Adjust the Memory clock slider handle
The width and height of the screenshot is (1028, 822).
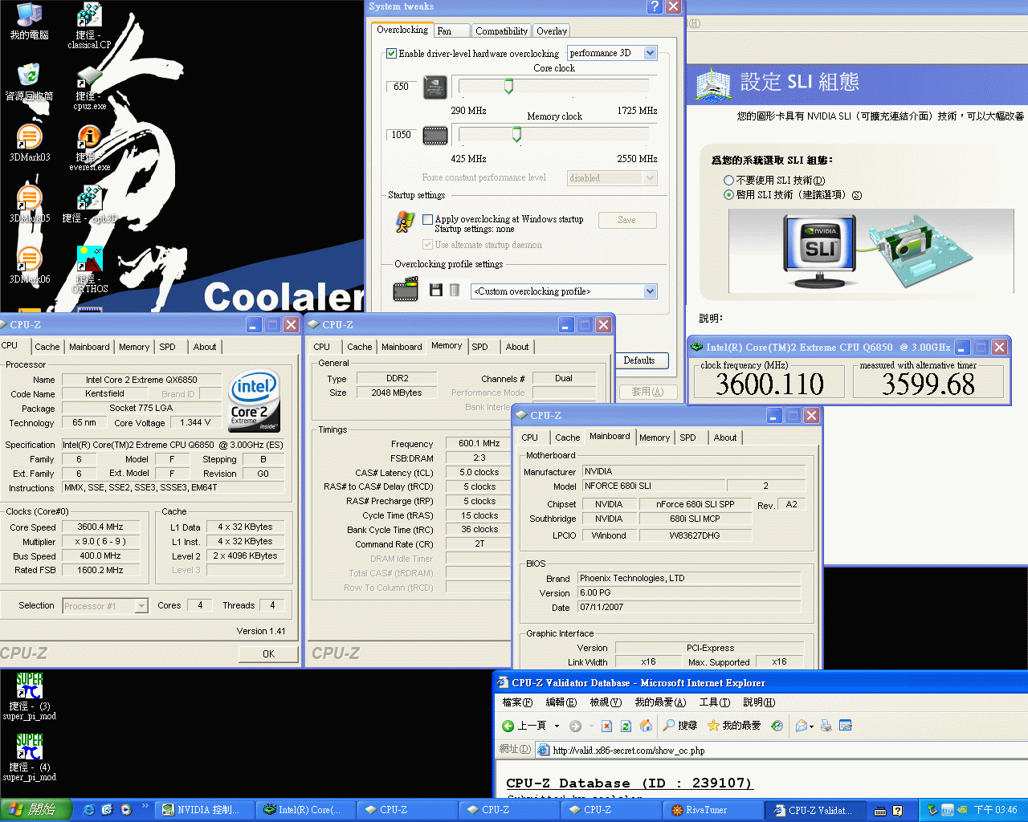tap(516, 134)
